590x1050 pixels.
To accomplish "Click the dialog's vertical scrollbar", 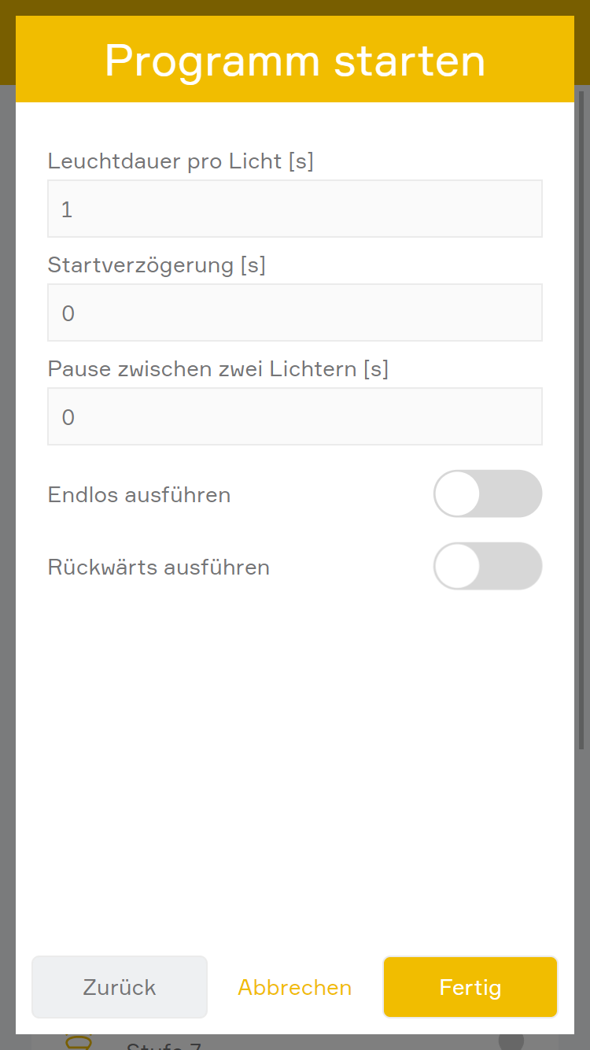I will [x=581, y=425].
